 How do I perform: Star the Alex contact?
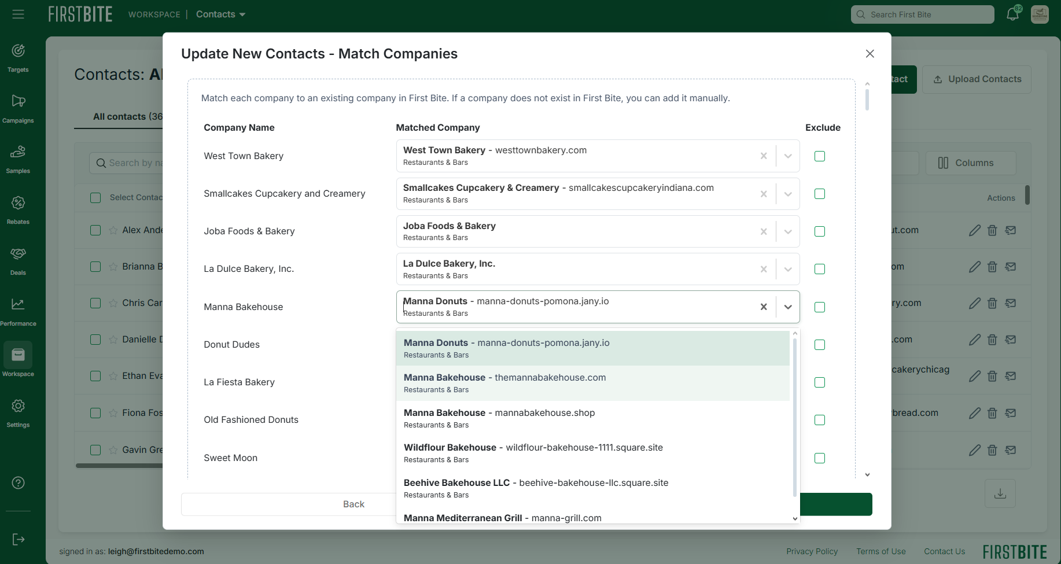[x=113, y=230]
